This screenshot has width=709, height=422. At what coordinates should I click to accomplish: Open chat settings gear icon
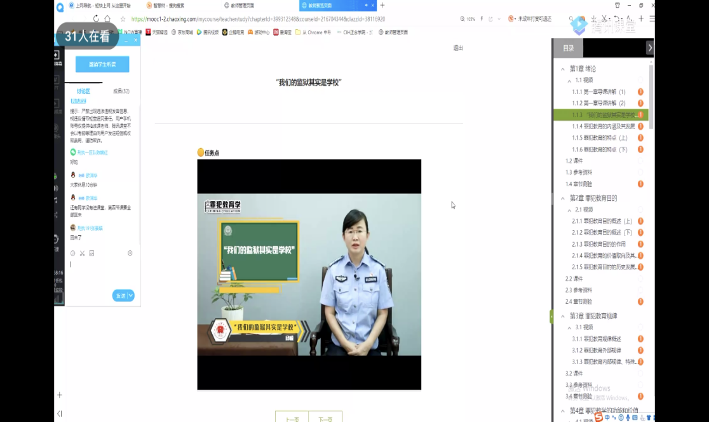tap(130, 253)
